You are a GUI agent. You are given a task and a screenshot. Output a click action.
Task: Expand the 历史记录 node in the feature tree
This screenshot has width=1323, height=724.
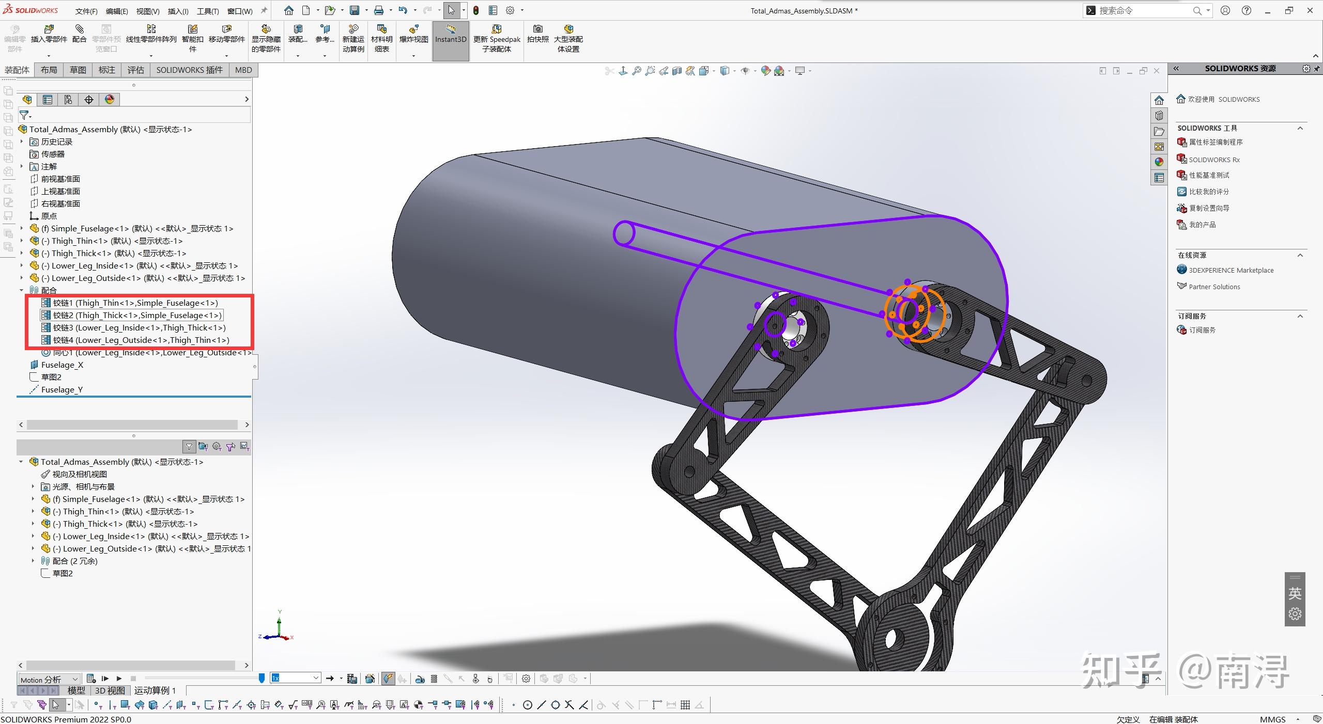coord(22,141)
